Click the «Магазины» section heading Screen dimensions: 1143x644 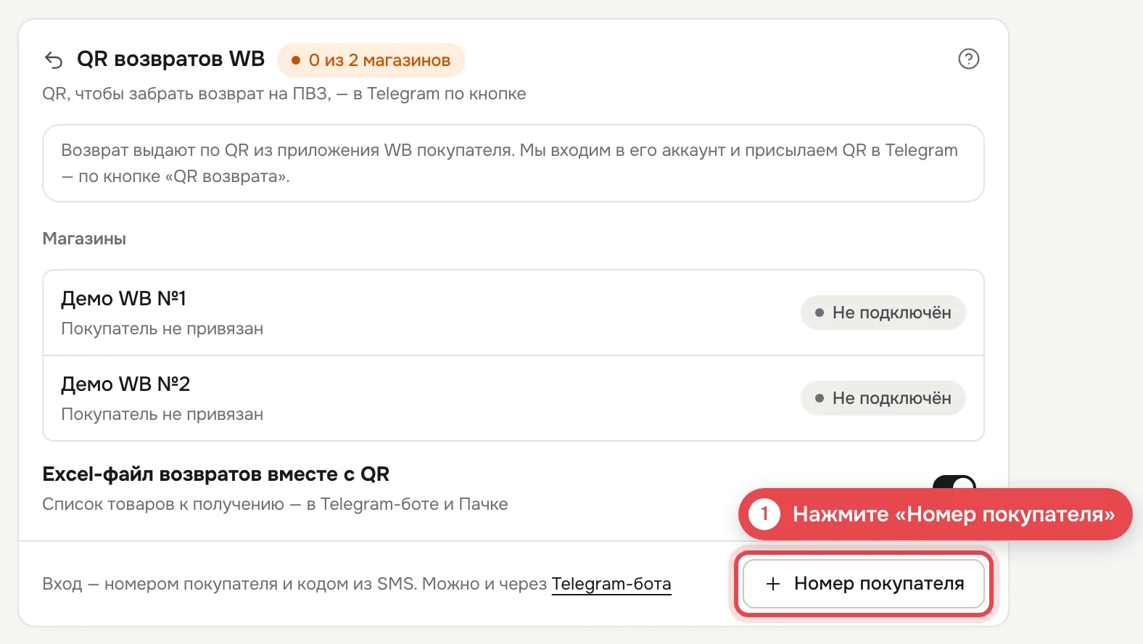[84, 239]
